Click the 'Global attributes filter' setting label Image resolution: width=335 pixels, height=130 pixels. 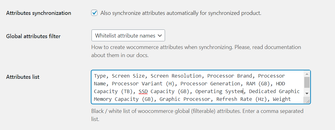pos(33,36)
